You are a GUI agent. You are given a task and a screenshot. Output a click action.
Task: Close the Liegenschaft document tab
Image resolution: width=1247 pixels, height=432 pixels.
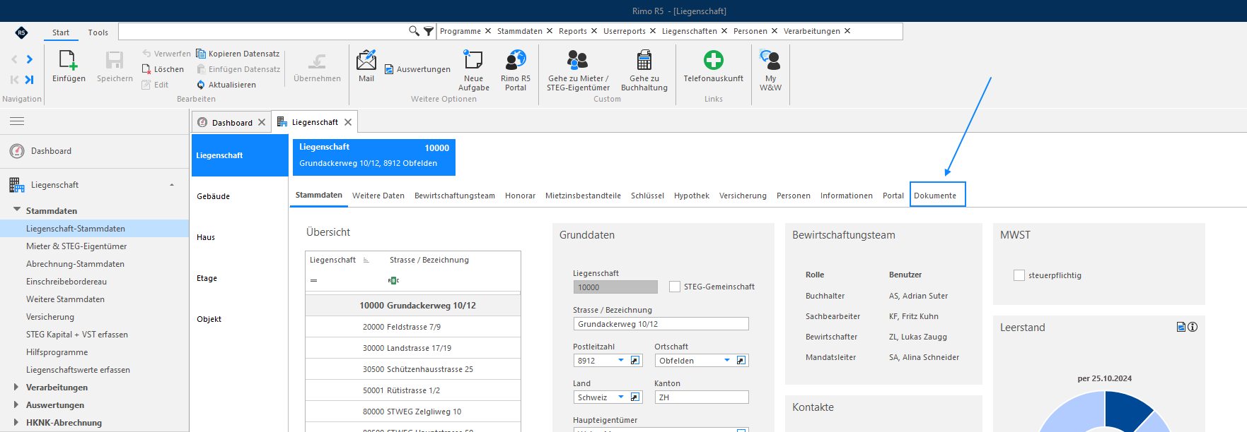click(x=348, y=122)
